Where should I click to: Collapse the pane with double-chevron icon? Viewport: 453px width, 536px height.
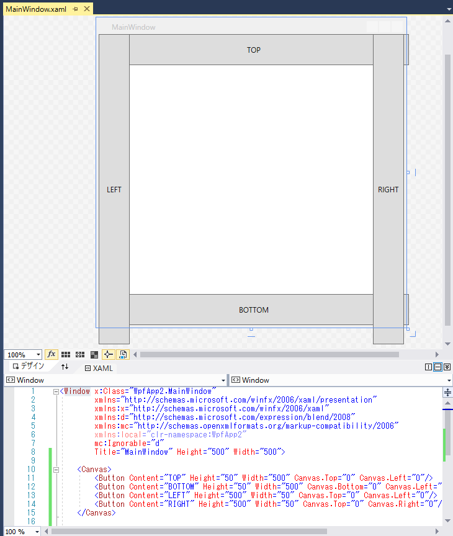447,367
